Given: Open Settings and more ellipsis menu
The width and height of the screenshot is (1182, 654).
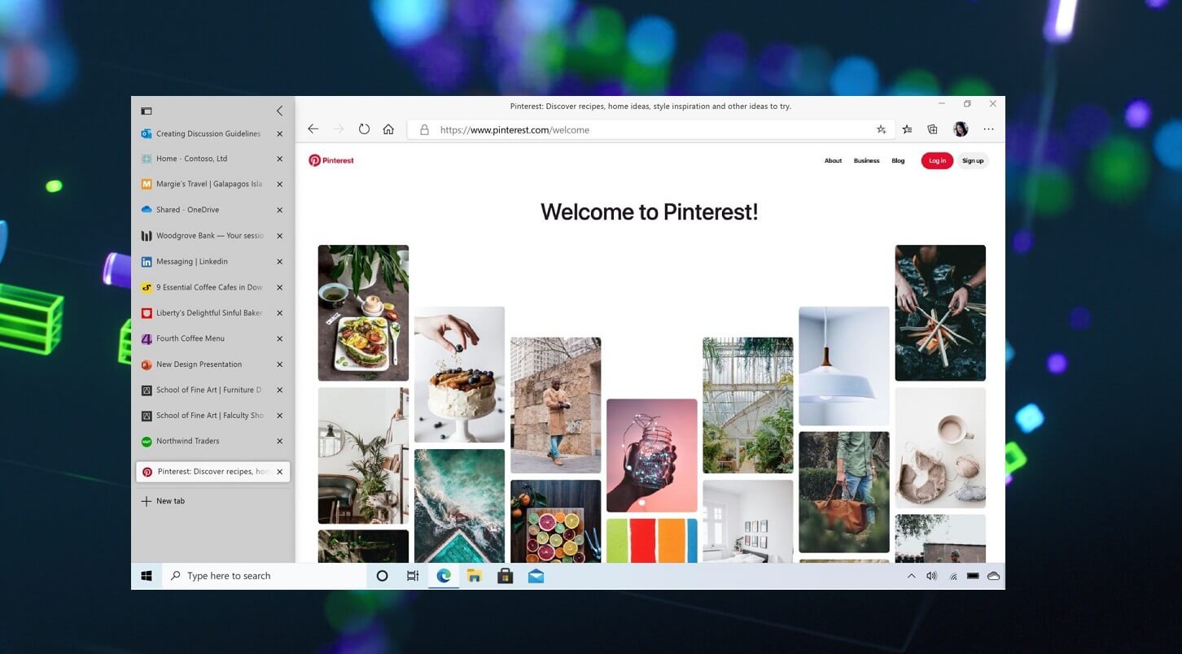Looking at the screenshot, I should pos(988,129).
